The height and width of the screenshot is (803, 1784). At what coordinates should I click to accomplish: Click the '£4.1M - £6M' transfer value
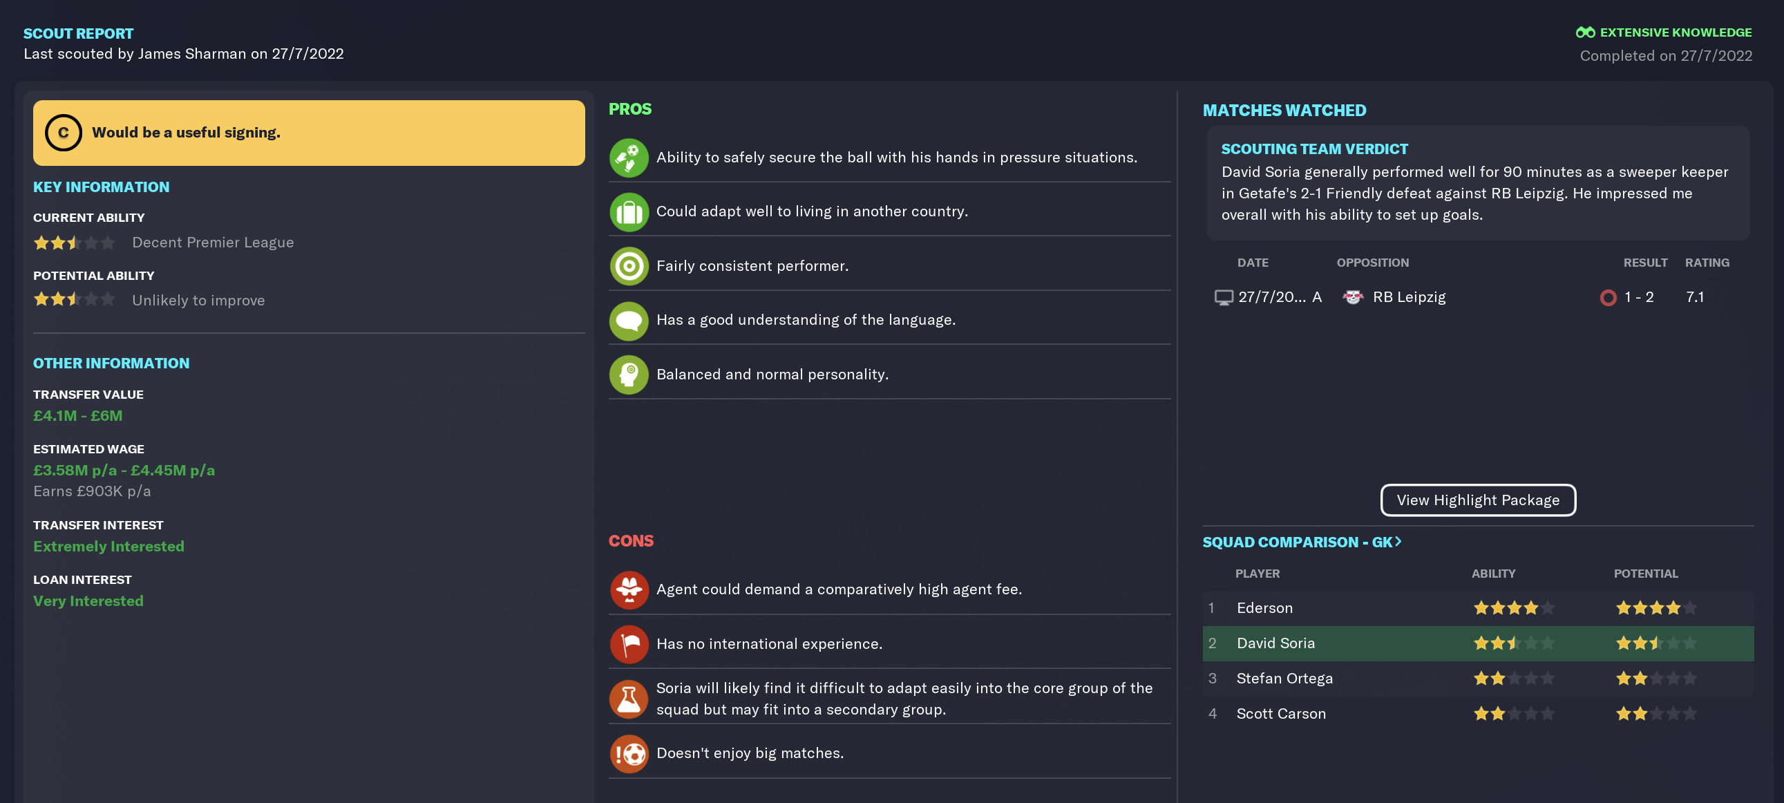tap(77, 416)
